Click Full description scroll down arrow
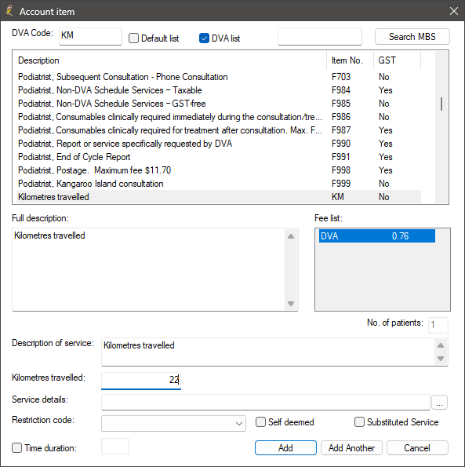Screen dimensions: 465x467 coord(291,304)
